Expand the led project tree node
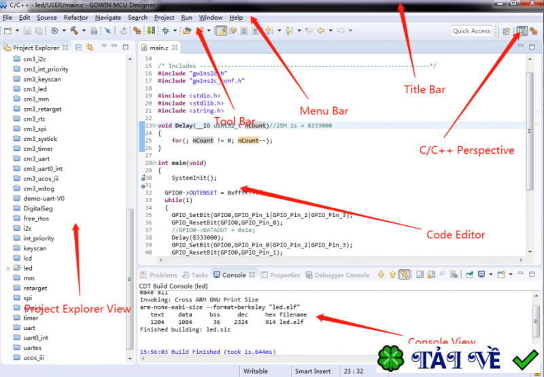Viewport: 544px width, 377px height. point(8,268)
